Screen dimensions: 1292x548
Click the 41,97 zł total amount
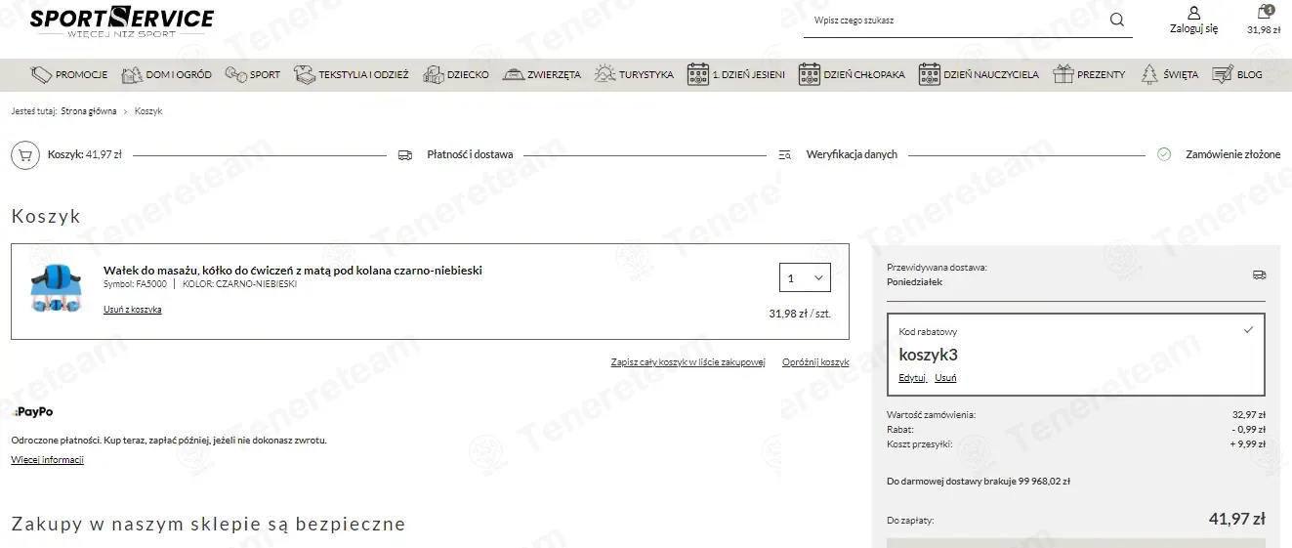1237,519
